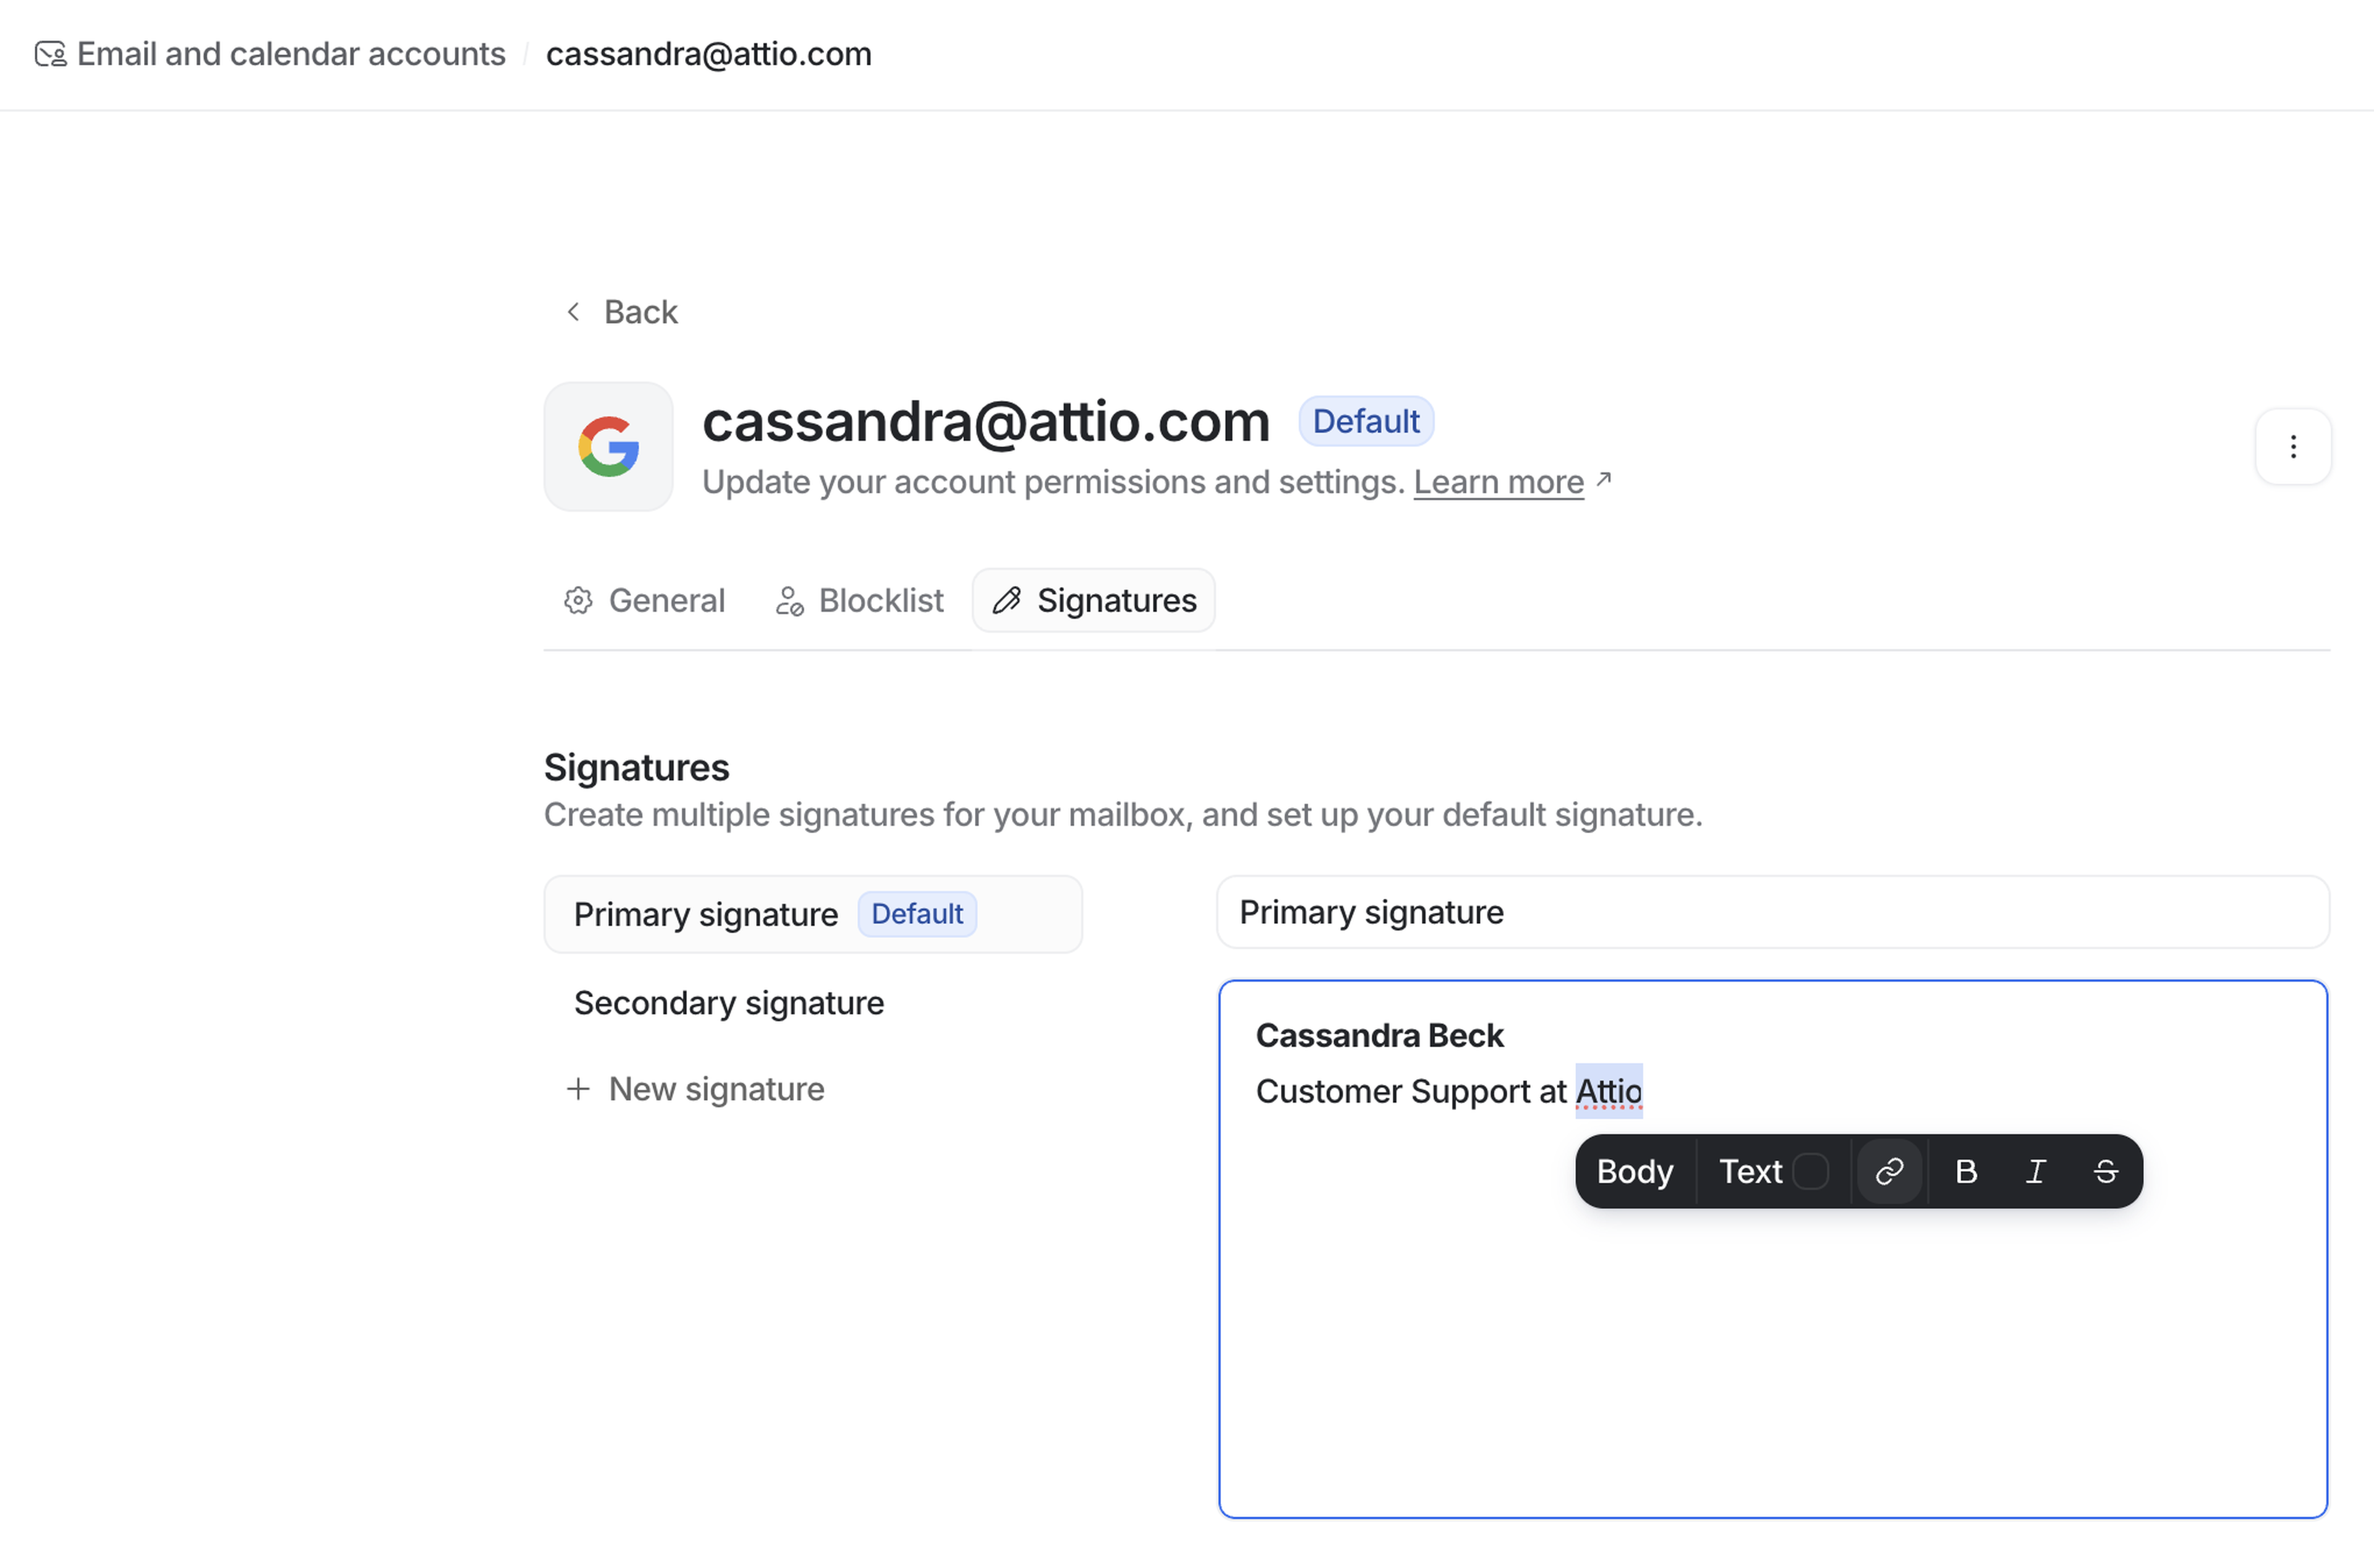Click the signature name input field
The height and width of the screenshot is (1568, 2374).
[1771, 912]
